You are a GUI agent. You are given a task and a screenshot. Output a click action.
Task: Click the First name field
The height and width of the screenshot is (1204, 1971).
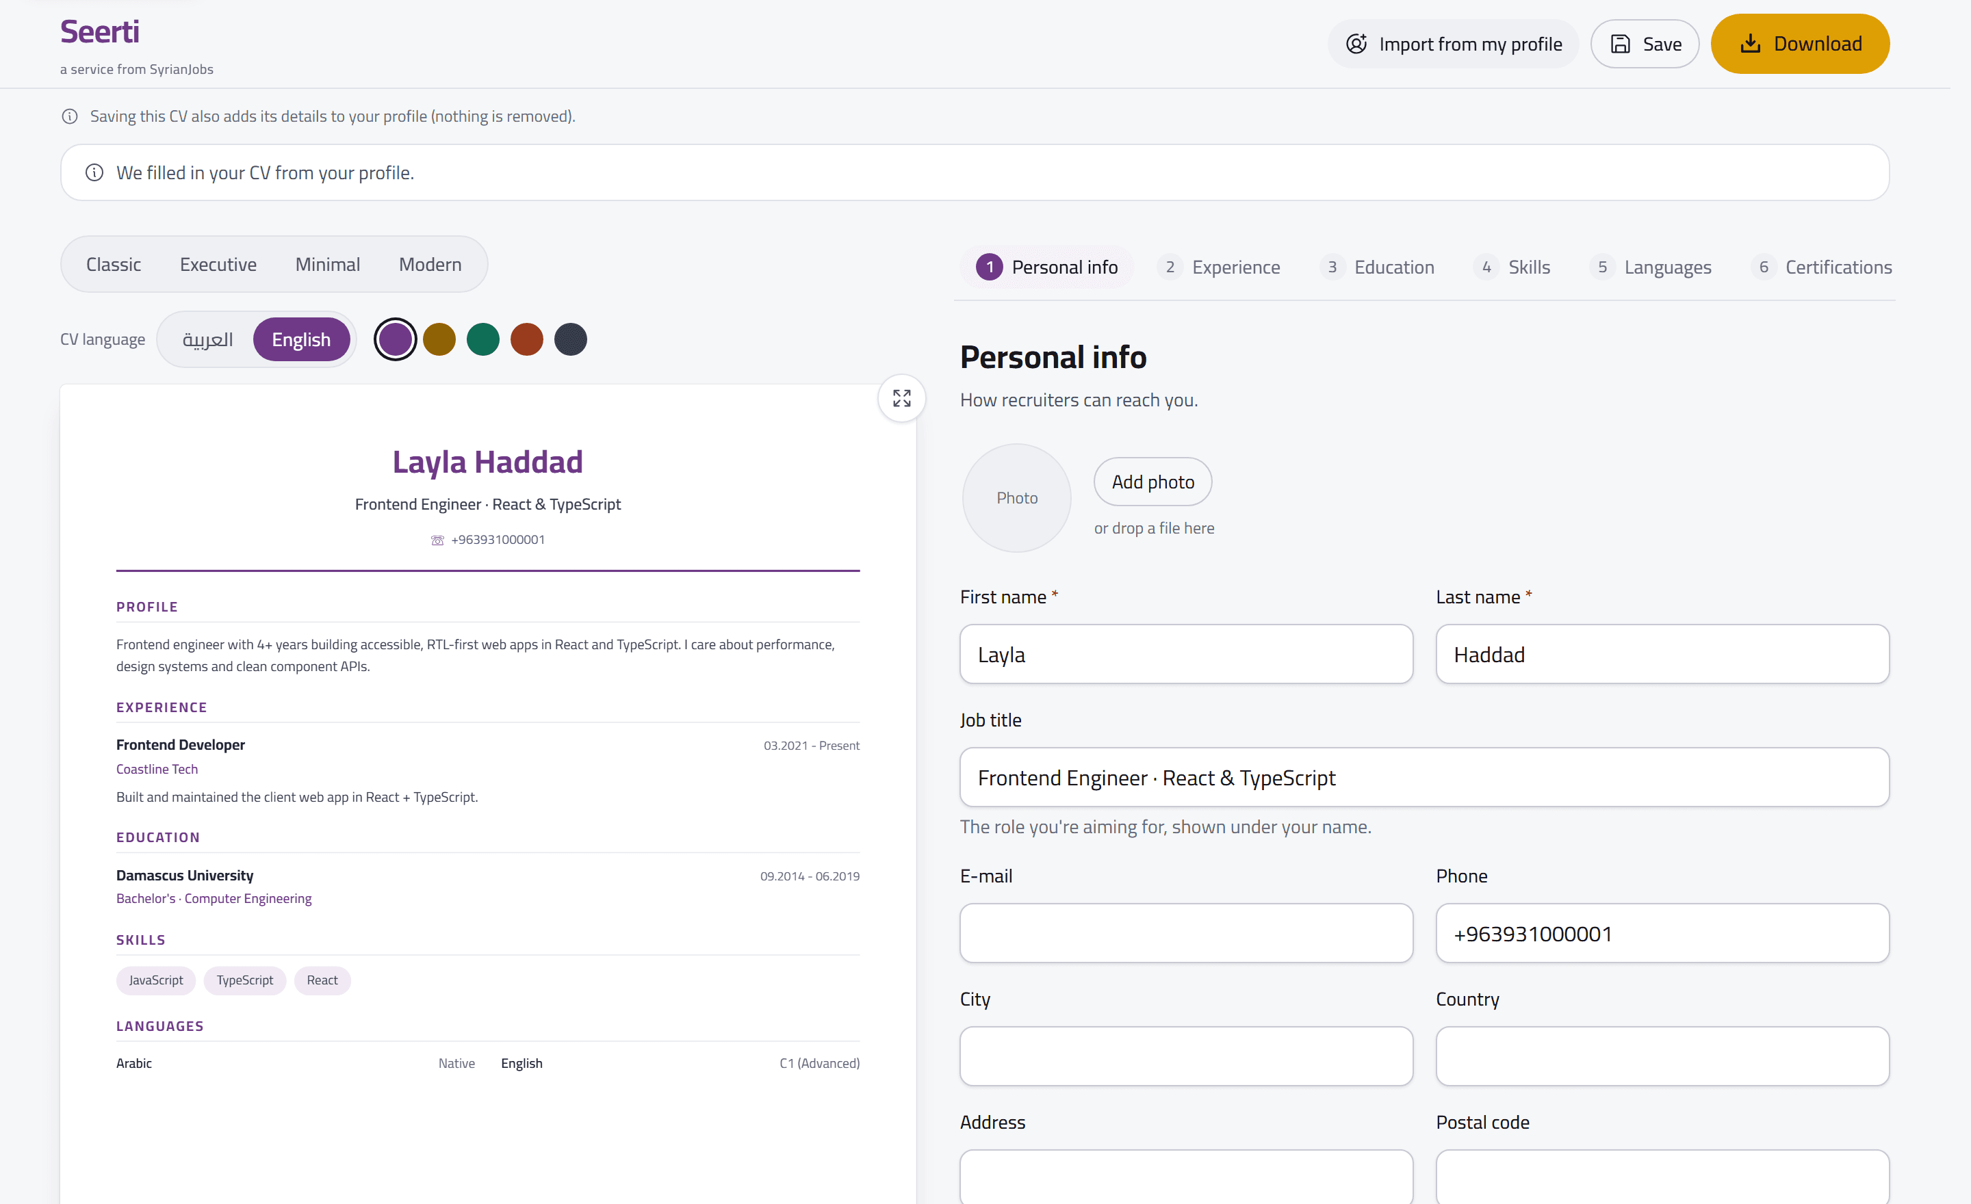1186,655
